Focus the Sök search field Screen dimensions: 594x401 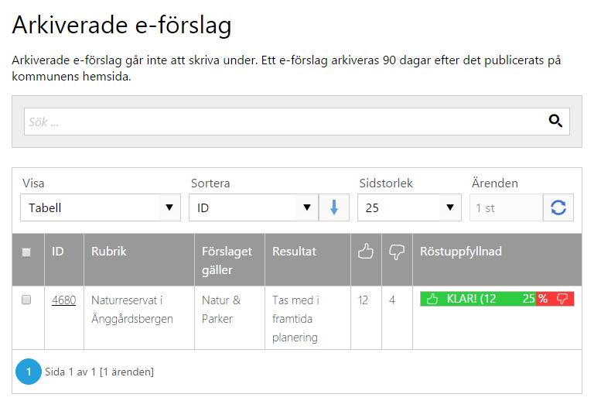(297, 122)
